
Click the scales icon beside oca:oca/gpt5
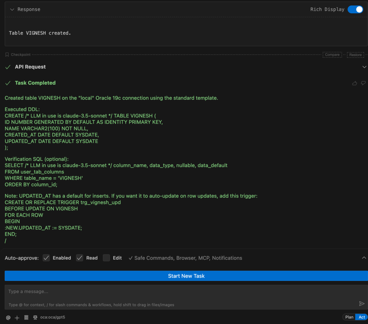click(35, 318)
